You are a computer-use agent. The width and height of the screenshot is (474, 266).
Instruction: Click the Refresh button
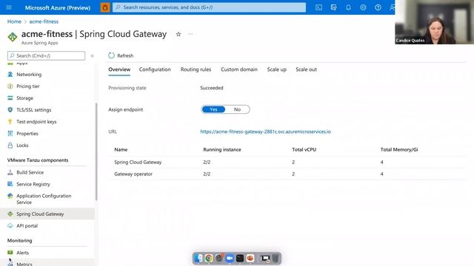click(121, 55)
